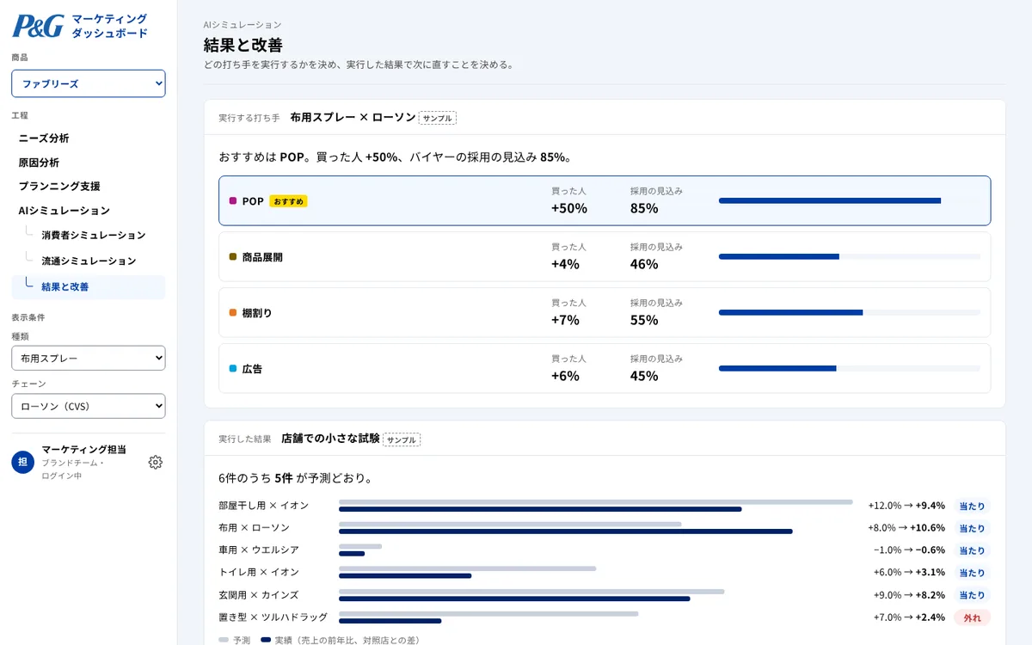
Task: Click the user avatar badge 担
Action: click(x=23, y=462)
